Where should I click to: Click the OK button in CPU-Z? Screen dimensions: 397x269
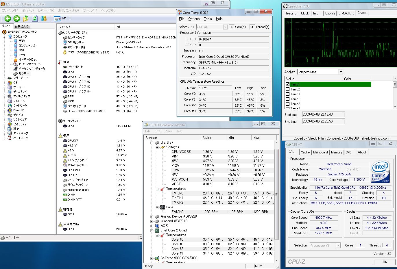385,262
